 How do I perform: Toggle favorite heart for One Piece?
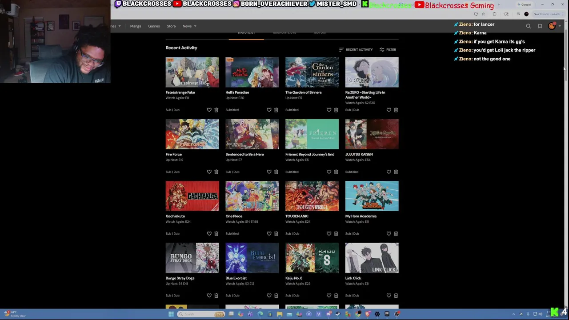click(x=269, y=233)
